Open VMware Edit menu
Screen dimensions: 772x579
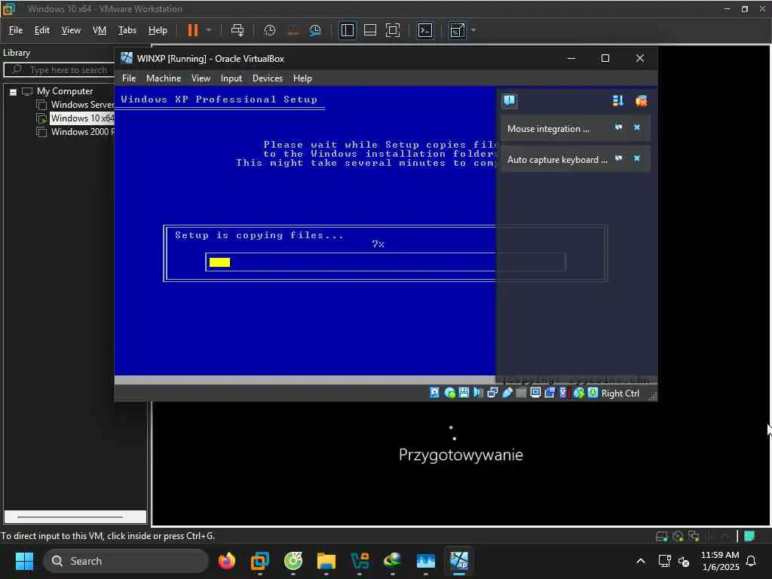(x=42, y=30)
